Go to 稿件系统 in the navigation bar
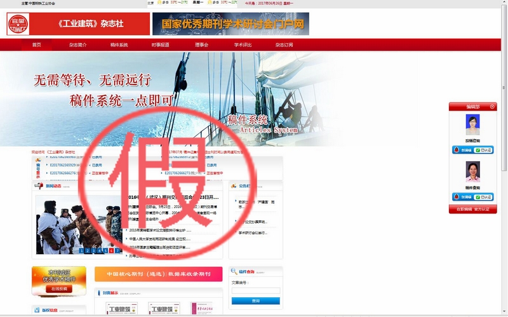Screen dimensions: 508x317 point(119,45)
